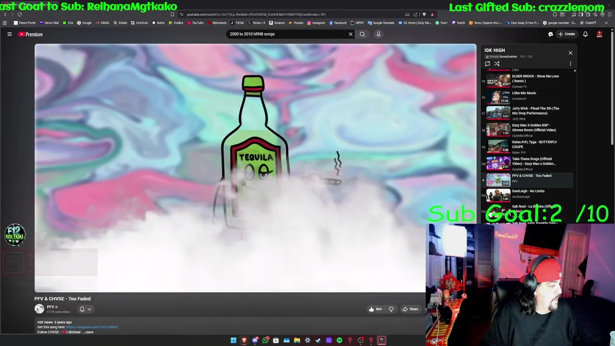615x346 pixels.
Task: Open Discord from taskbar
Action: tap(255, 340)
